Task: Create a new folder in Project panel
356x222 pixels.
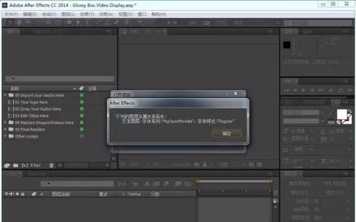Action: 15,165
